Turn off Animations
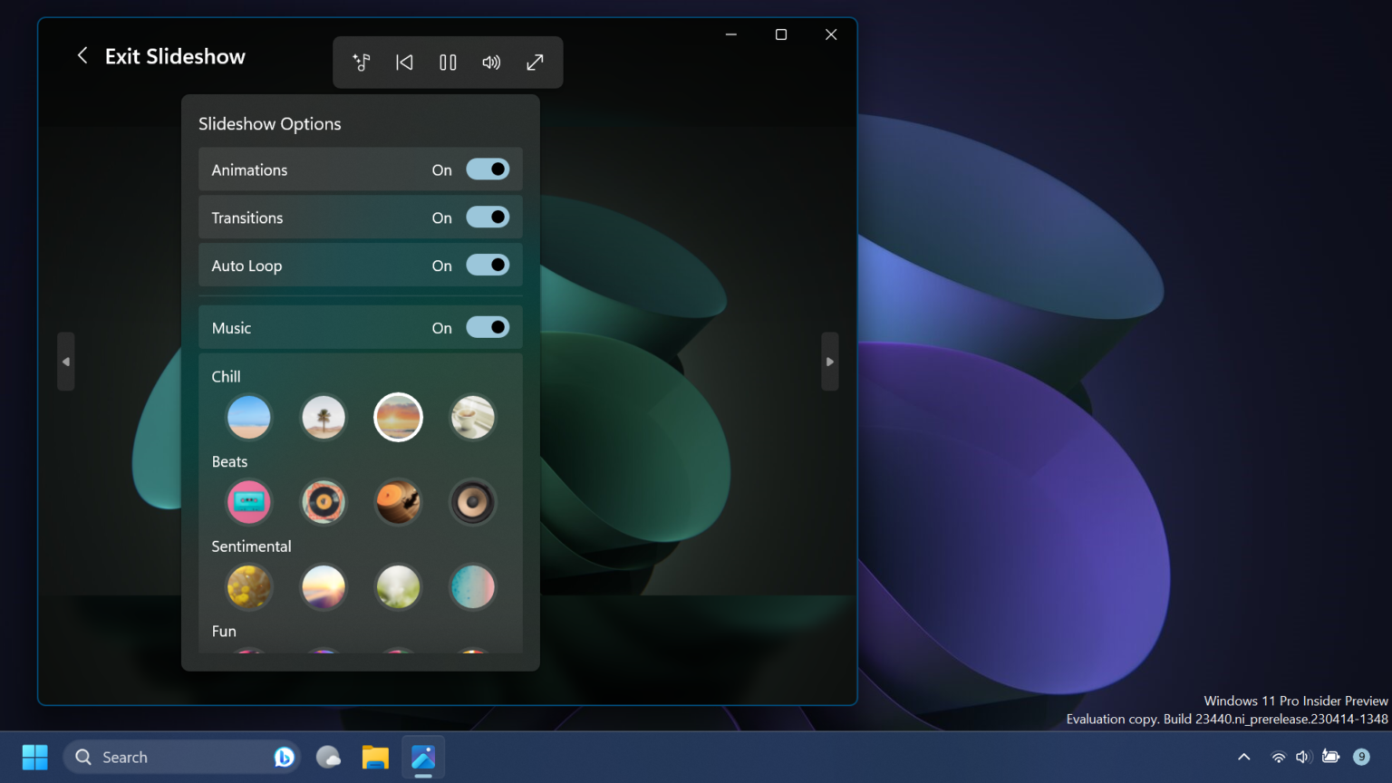Screen dimensions: 1392x783 (x=488, y=169)
